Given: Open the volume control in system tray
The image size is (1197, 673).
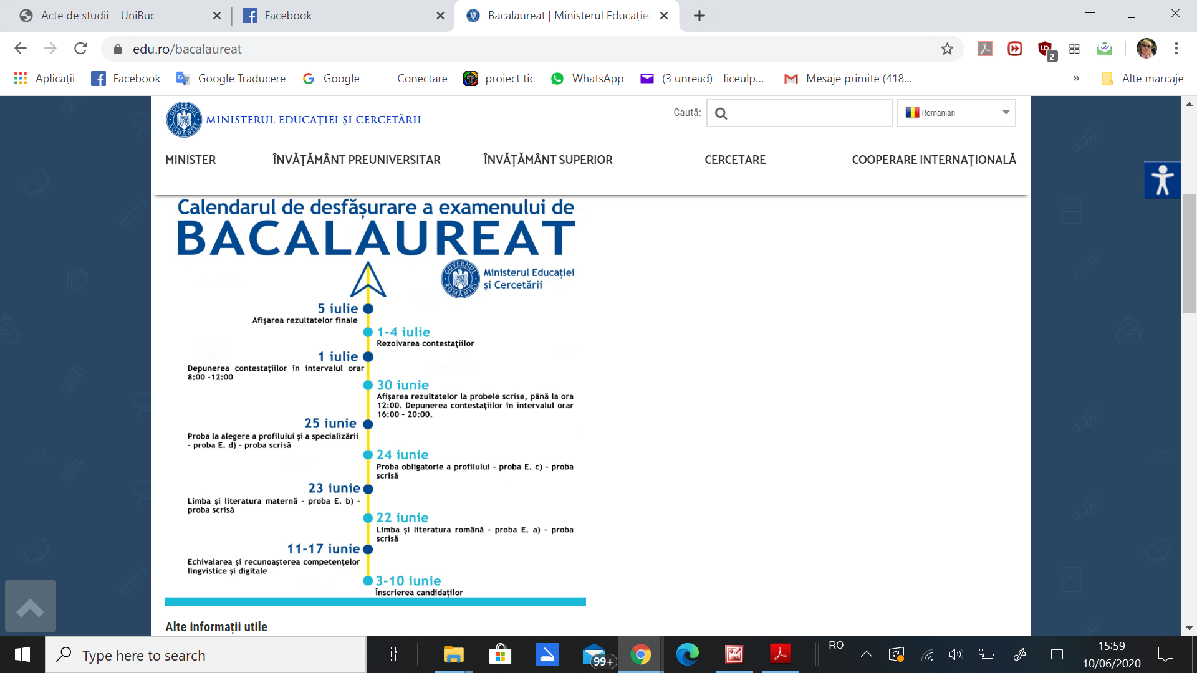Looking at the screenshot, I should (956, 654).
